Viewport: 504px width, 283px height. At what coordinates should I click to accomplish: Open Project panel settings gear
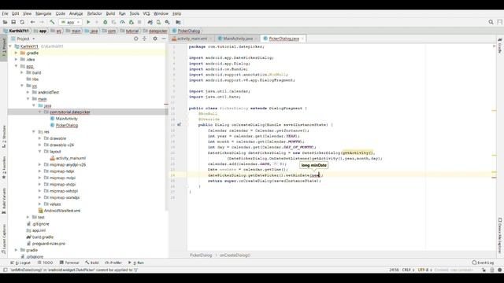pyautogui.click(x=155, y=39)
